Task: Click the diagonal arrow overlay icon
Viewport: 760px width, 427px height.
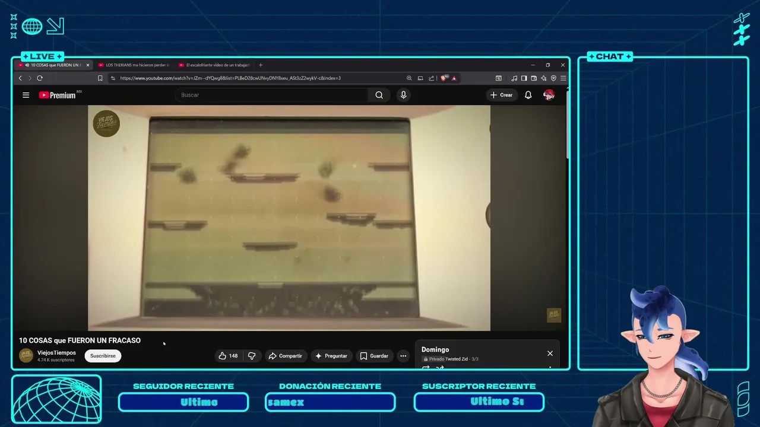Action: point(55,26)
